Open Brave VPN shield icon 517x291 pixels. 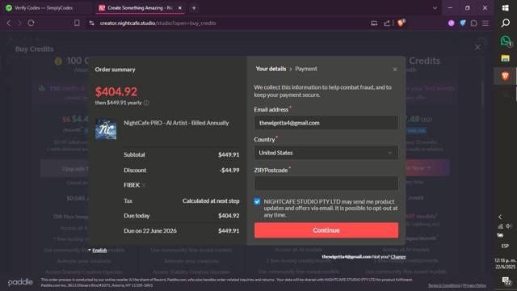463,23
